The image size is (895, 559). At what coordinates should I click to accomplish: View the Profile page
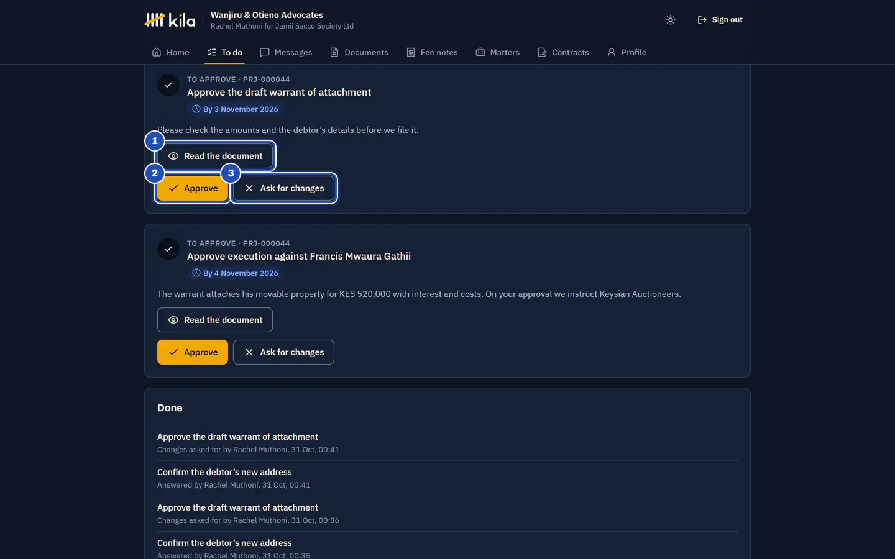626,52
